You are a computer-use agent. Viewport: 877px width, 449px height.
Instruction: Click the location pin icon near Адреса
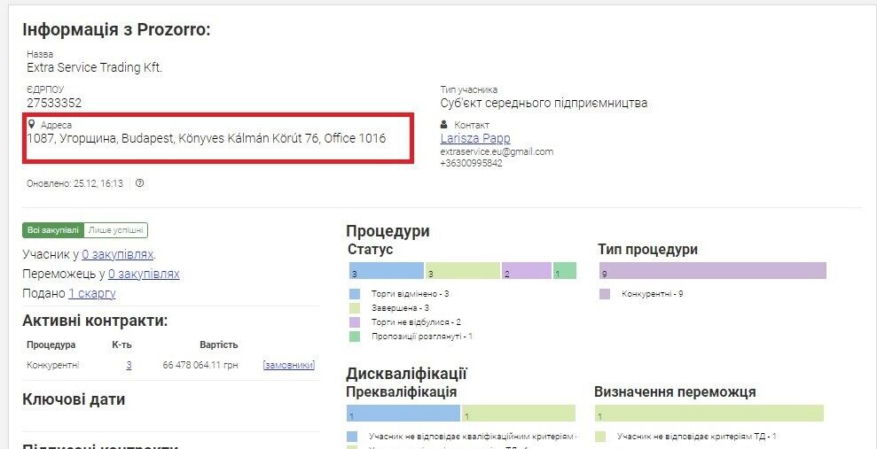point(31,125)
